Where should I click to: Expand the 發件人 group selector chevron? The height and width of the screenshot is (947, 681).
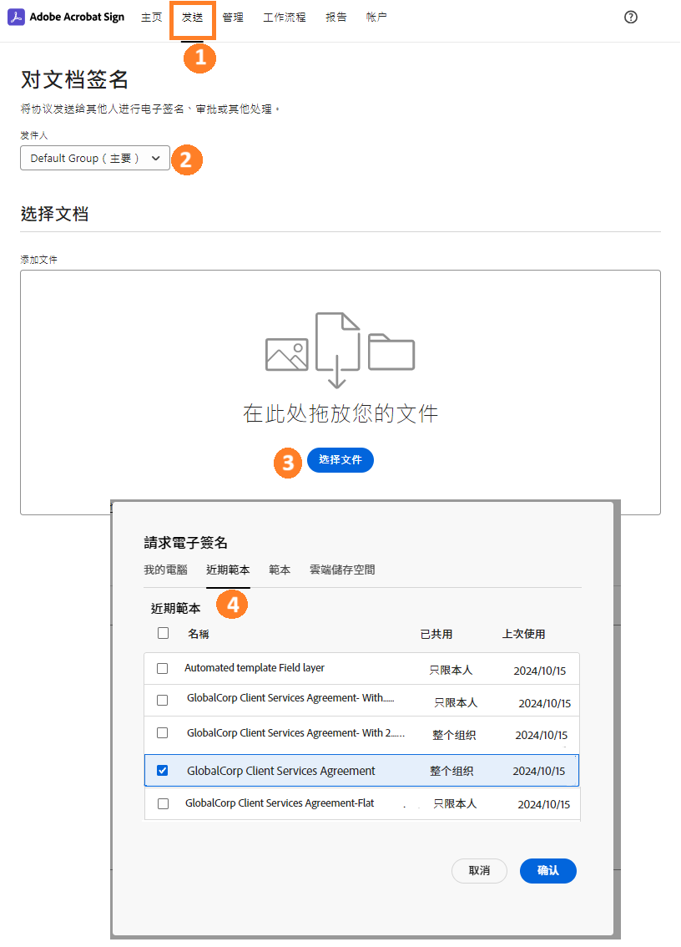coord(155,158)
